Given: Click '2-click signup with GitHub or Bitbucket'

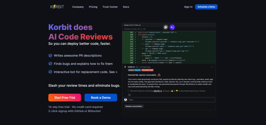Looking at the screenshot, I should 75,111.
